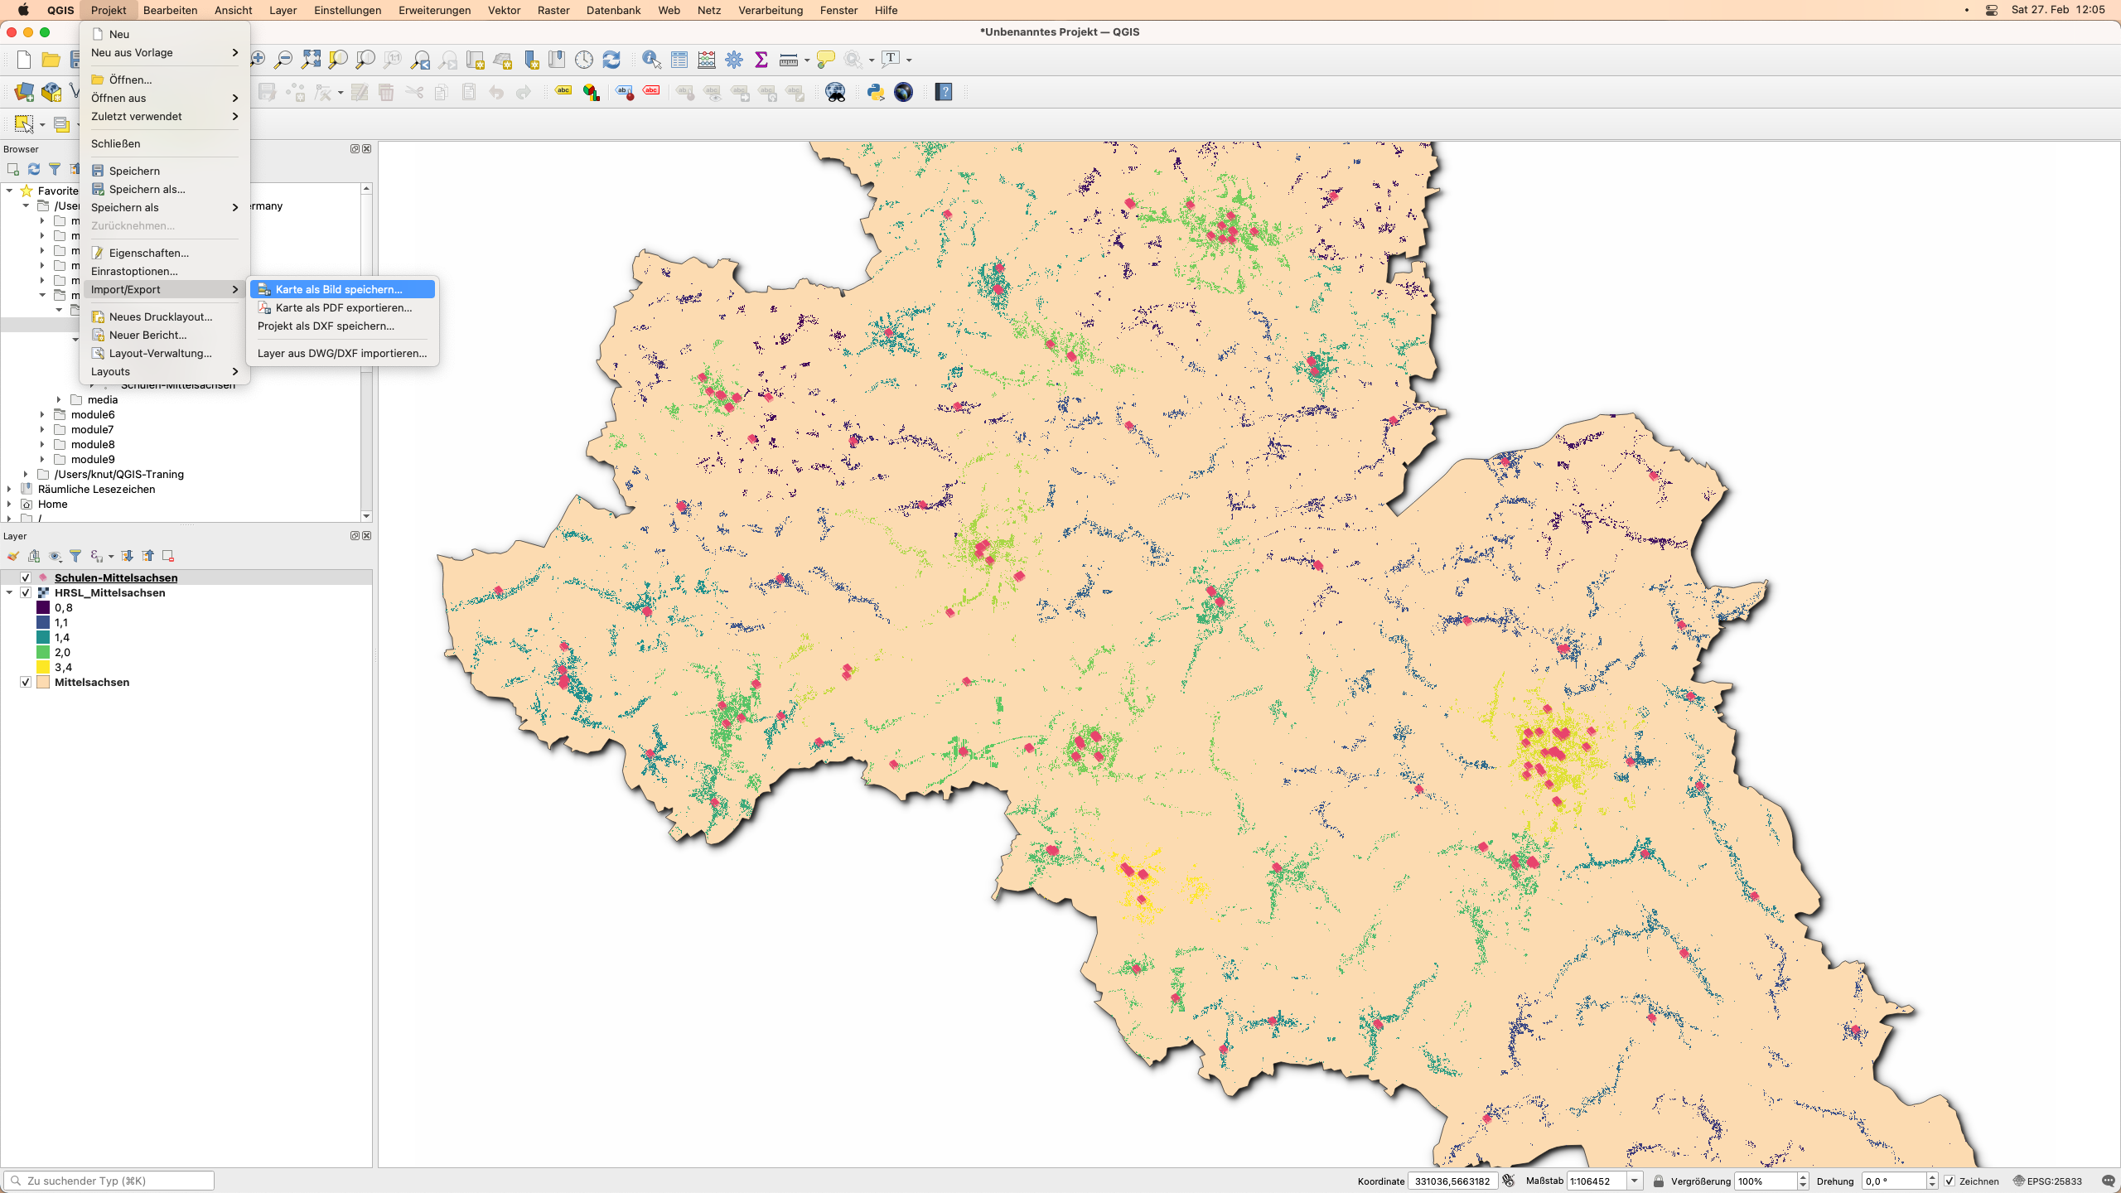Click the dark purple 0,8 legend swatch
Screen dimensions: 2121x1193
click(x=43, y=607)
